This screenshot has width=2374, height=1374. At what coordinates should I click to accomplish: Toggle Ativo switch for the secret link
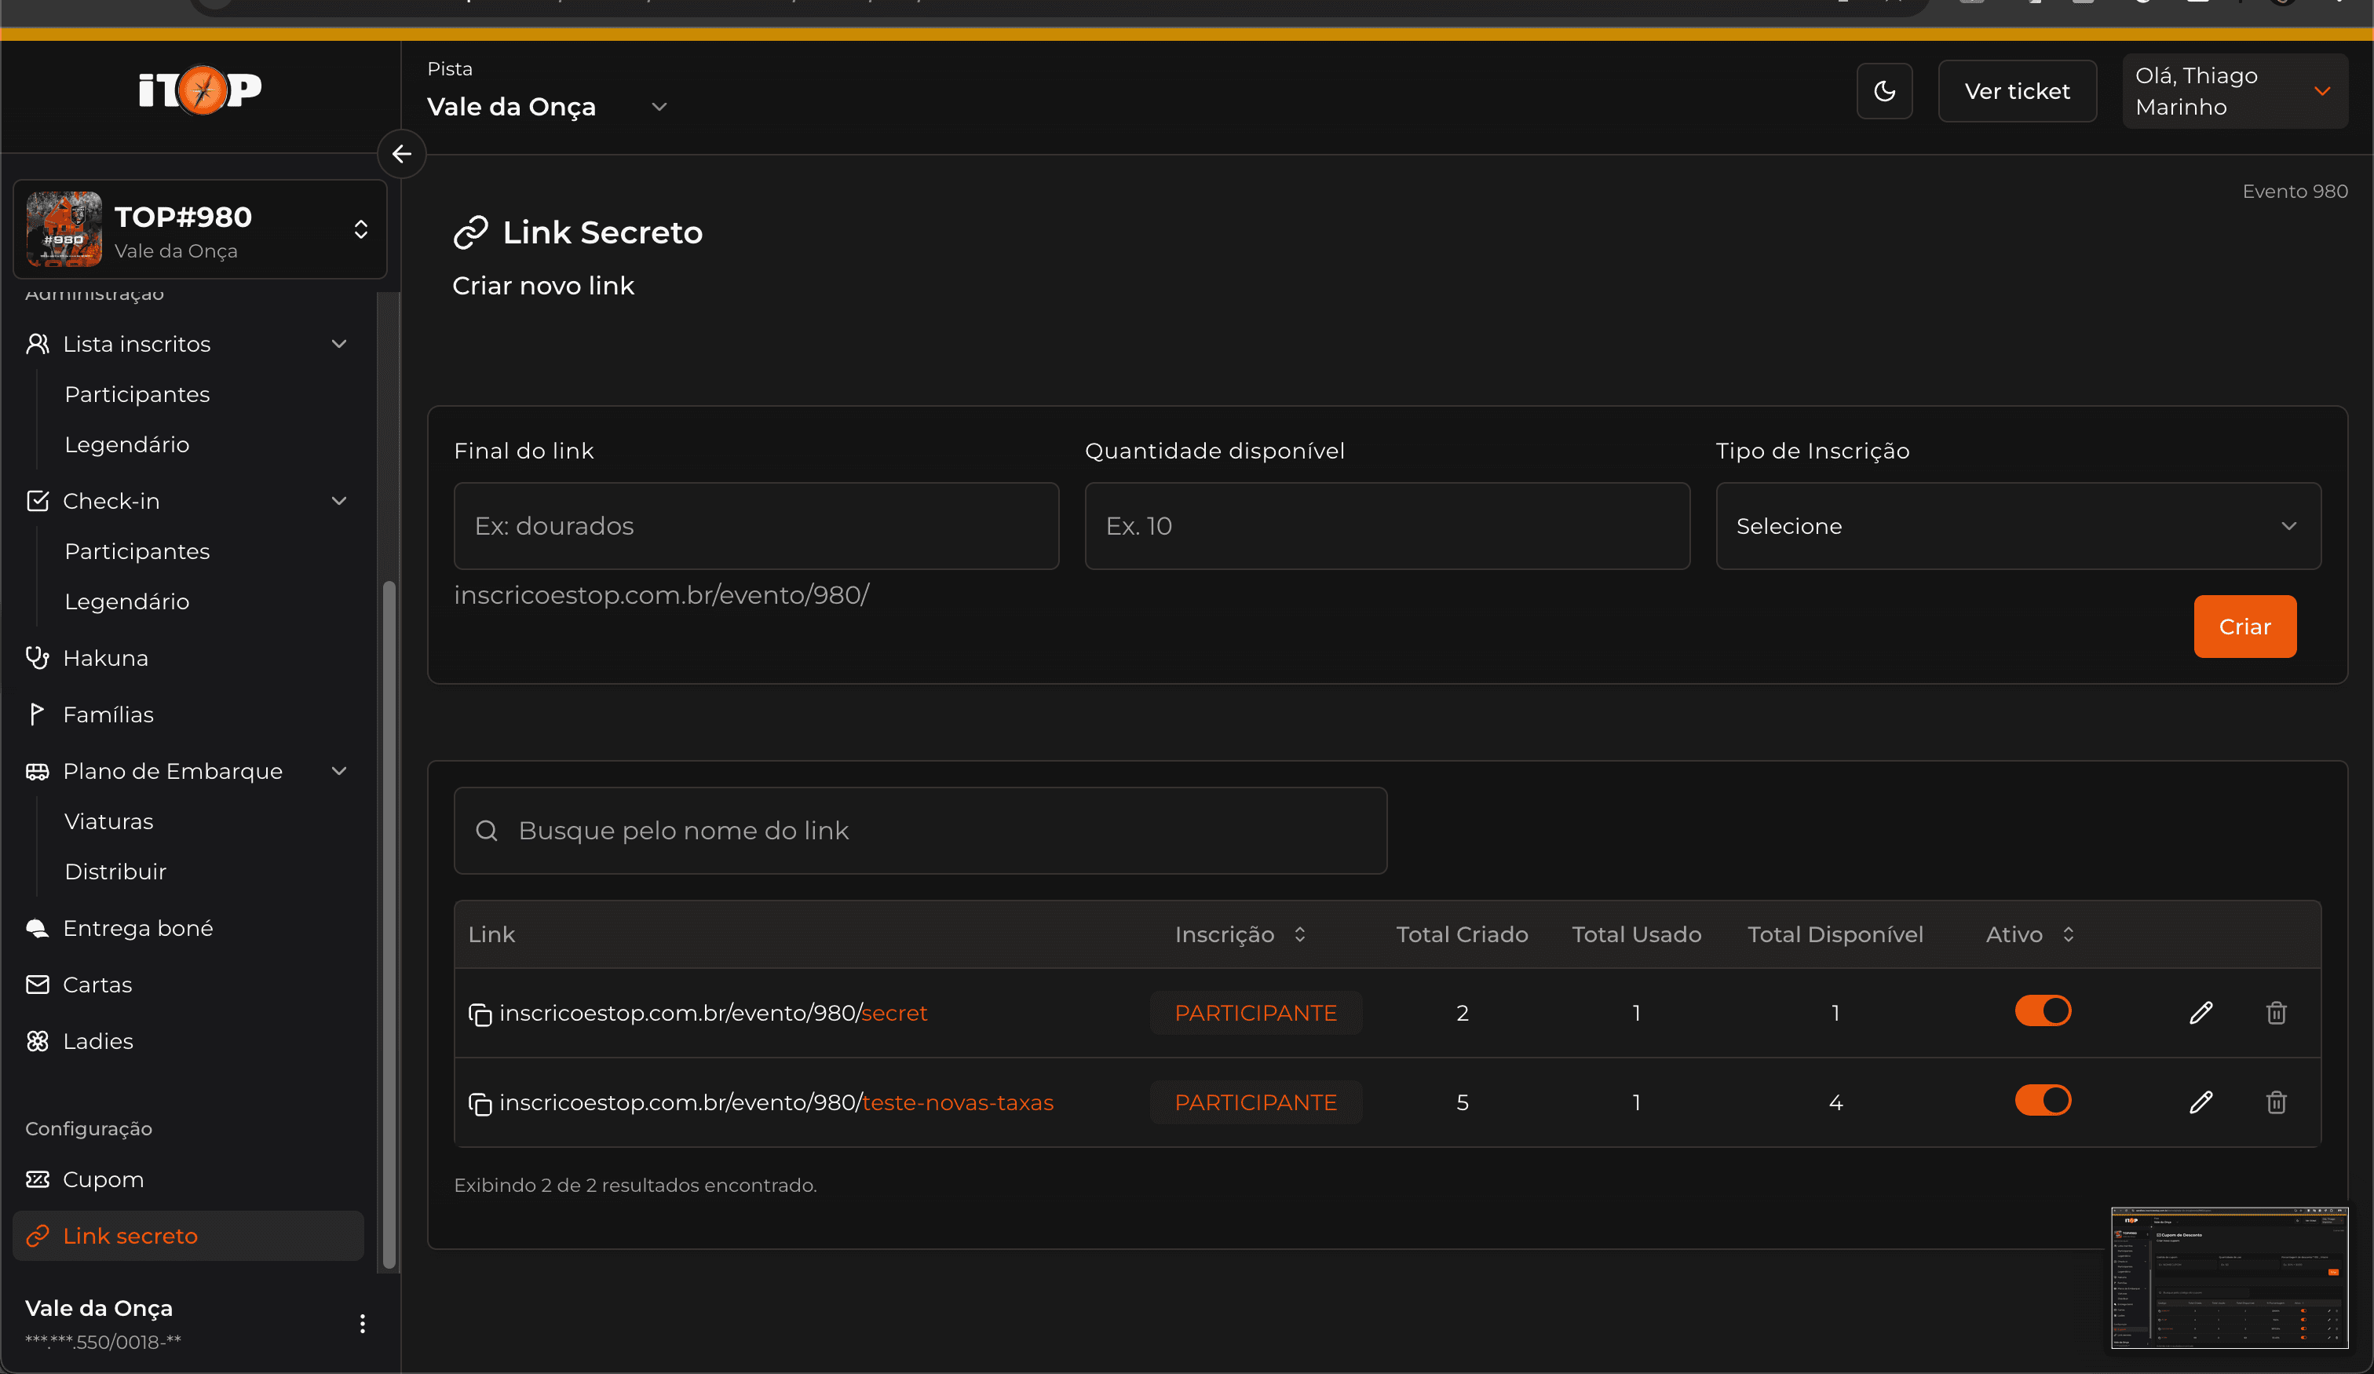[x=2043, y=1011]
